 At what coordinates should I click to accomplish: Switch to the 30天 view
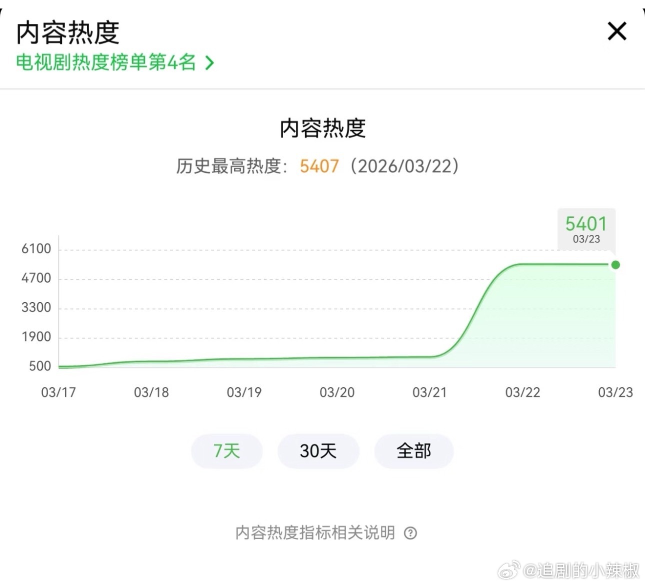318,451
